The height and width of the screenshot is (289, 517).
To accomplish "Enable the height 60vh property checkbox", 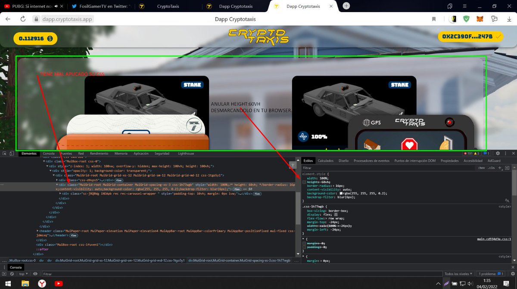I will point(304,182).
